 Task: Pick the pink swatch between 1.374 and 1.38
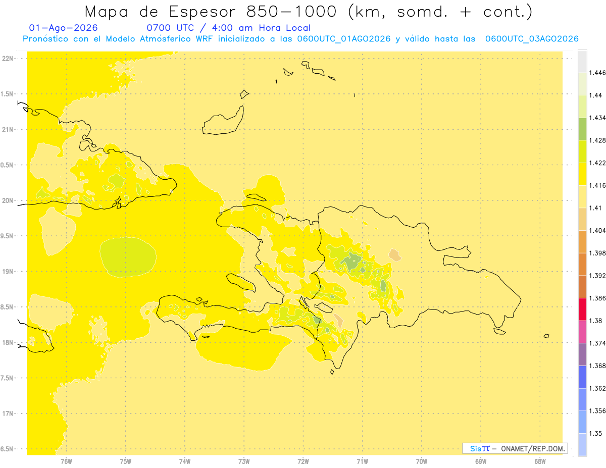[582, 332]
